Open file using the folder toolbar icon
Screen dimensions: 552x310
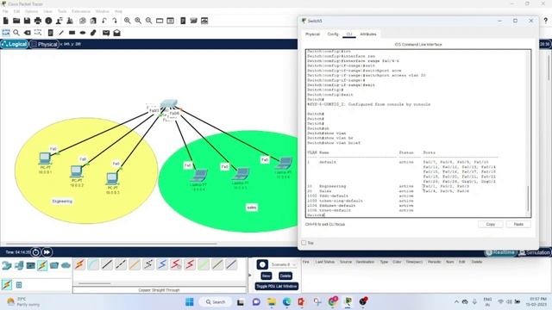pyautogui.click(x=16, y=21)
